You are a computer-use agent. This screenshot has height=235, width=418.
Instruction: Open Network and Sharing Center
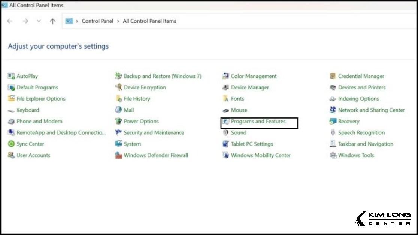(x=370, y=110)
